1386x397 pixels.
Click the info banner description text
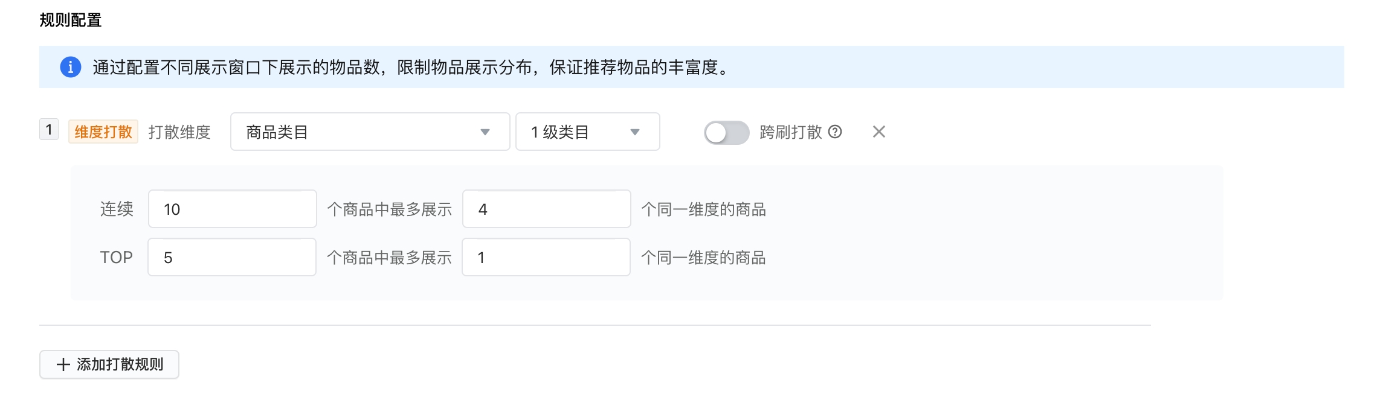[411, 67]
